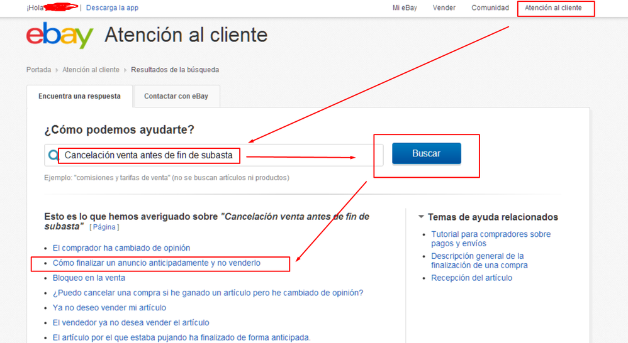Collapse Temas de ayuda relacionados section

(421, 217)
